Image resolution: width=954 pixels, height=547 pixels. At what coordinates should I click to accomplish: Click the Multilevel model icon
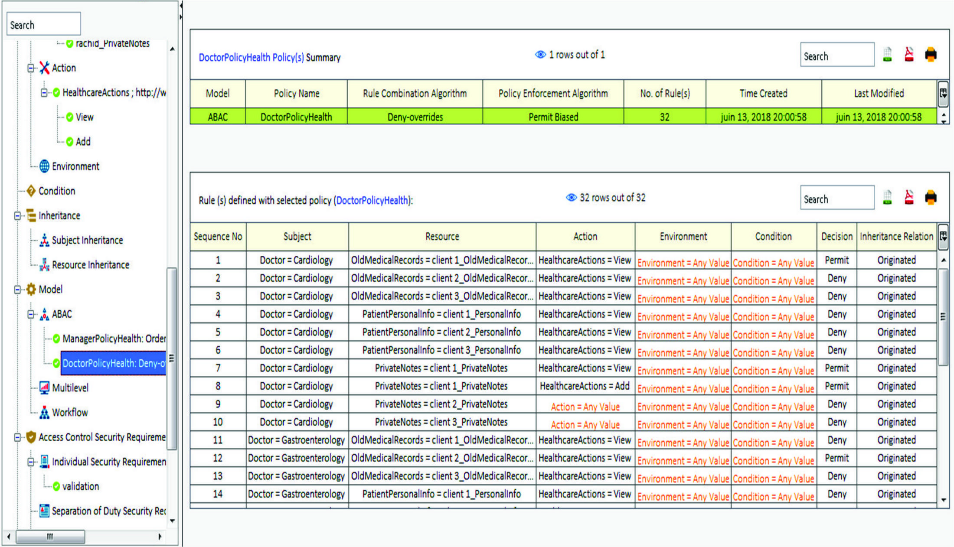click(x=44, y=387)
